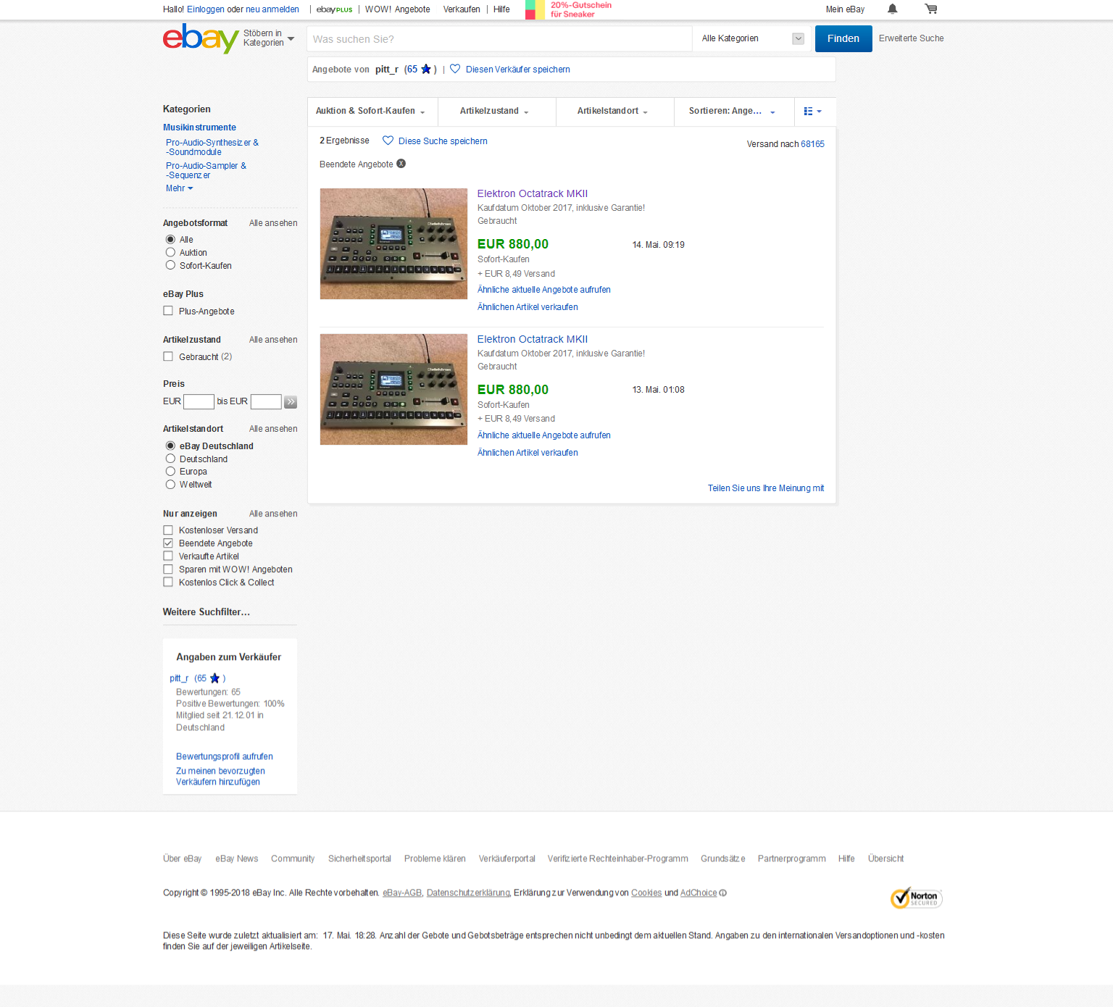Select the Auktion radio button

[x=170, y=253]
